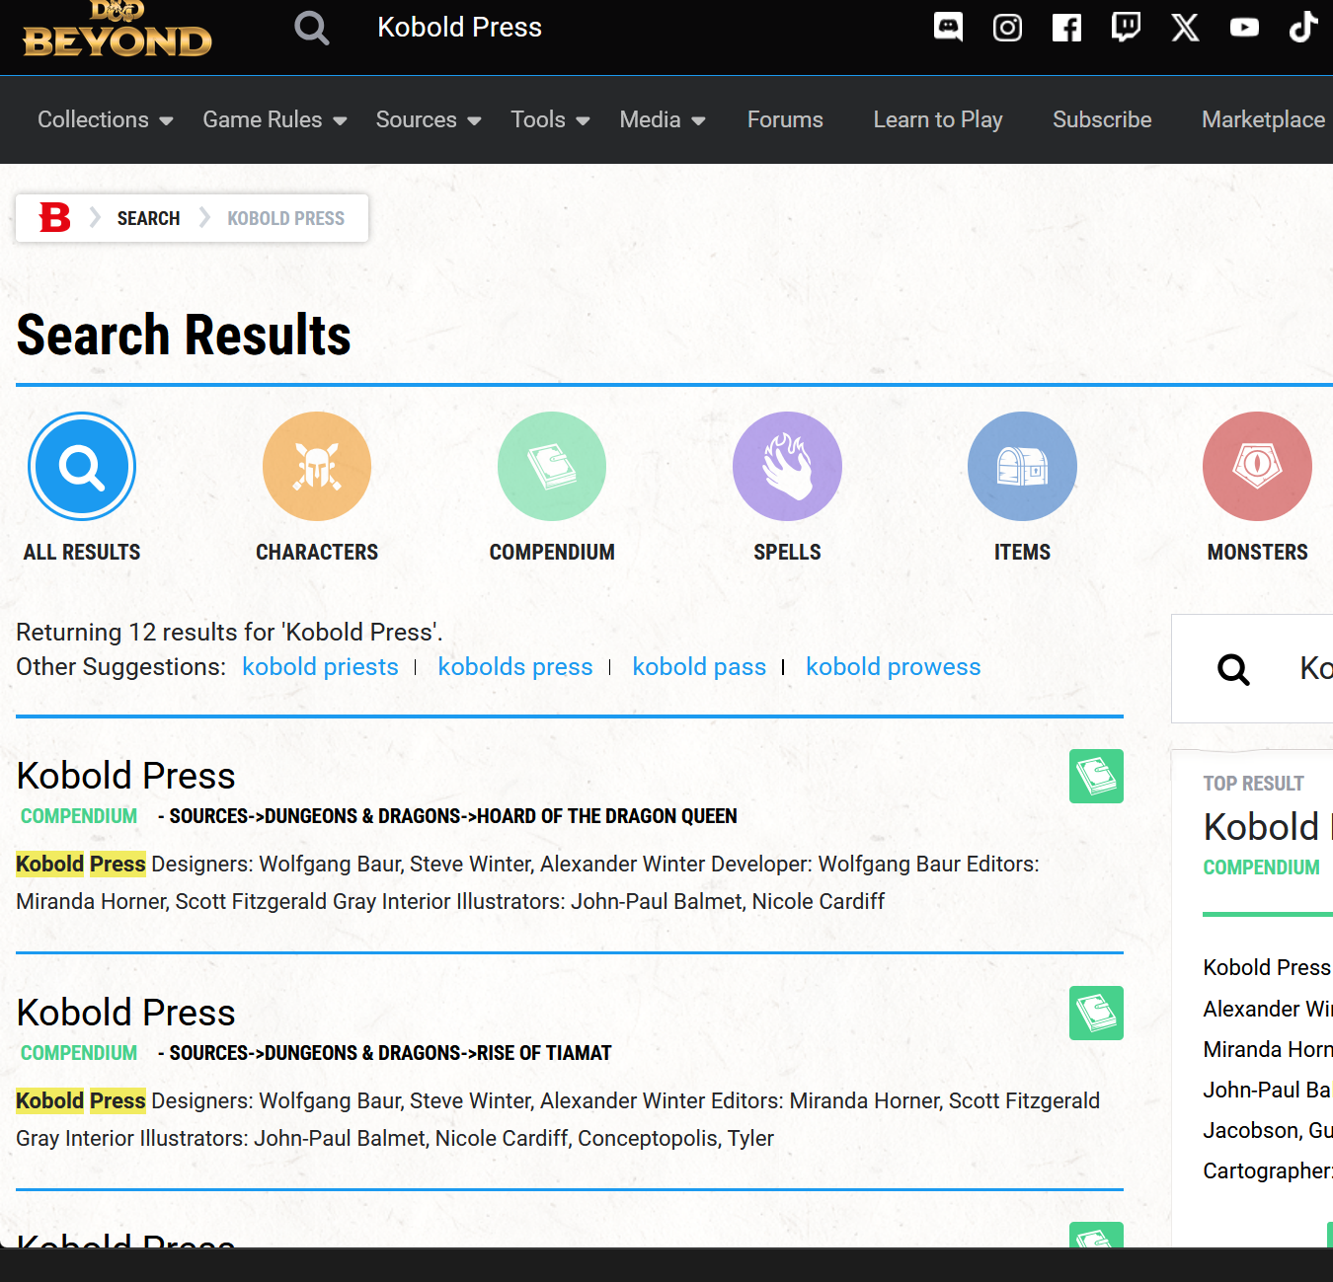Click the D&D Beyond logo
This screenshot has width=1333, height=1282.
tap(117, 30)
